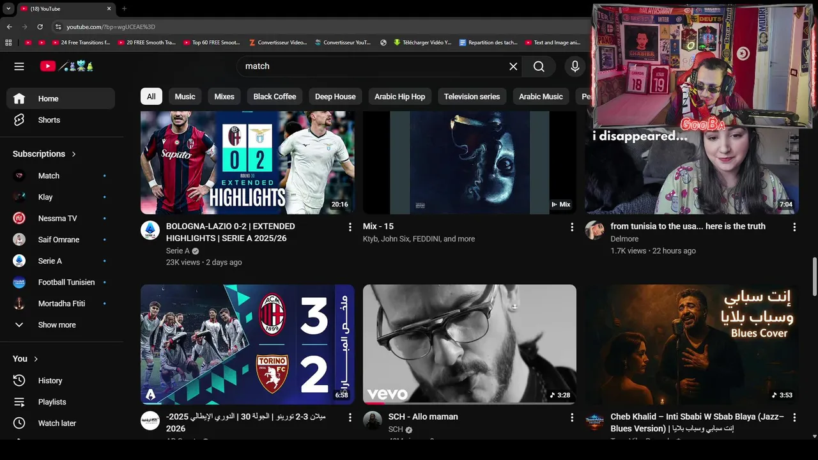Select the Television series chip
The width and height of the screenshot is (818, 460).
coord(472,96)
